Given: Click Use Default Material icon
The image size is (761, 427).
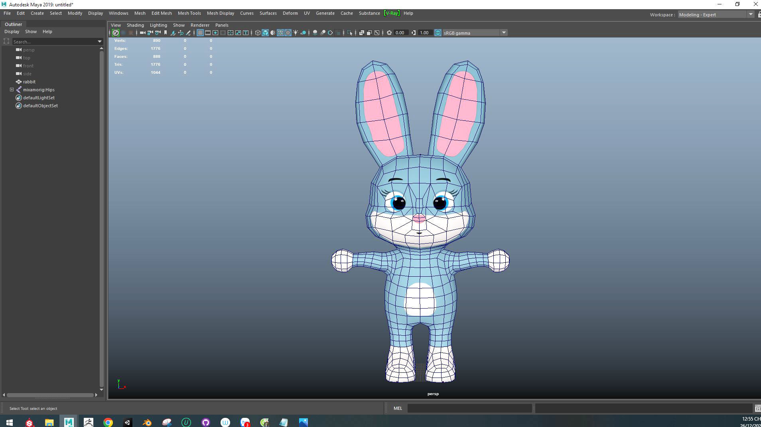Looking at the screenshot, I should click(273, 33).
